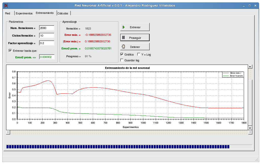Open the Experimentos tab

24,13
